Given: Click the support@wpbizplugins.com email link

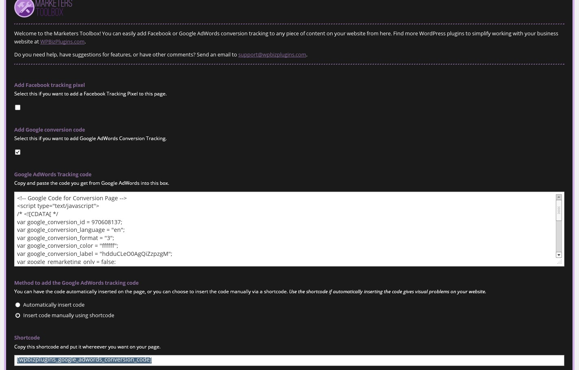Looking at the screenshot, I should point(272,54).
